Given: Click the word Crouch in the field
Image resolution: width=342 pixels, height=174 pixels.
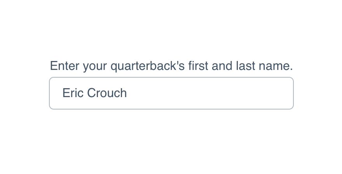Looking at the screenshot, I should 107,93.
